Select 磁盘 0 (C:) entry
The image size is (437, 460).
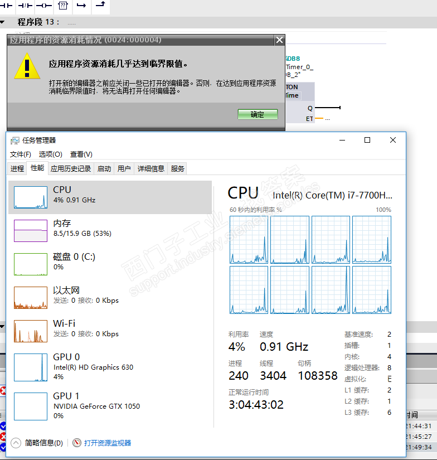point(110,264)
